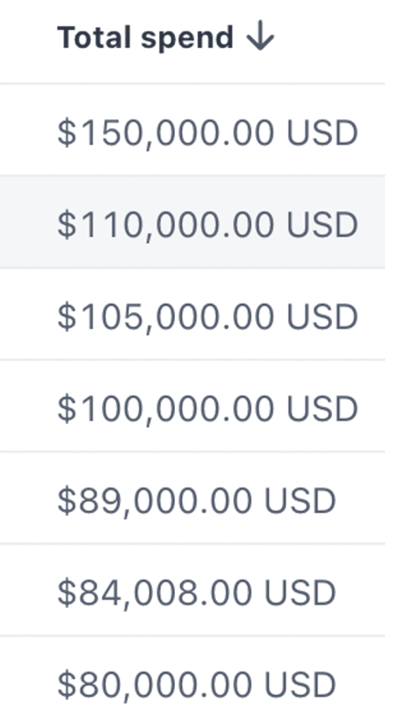Image resolution: width=398 pixels, height=708 pixels.
Task: Open the row with $105,000.00 spend
Action: click(x=165, y=317)
